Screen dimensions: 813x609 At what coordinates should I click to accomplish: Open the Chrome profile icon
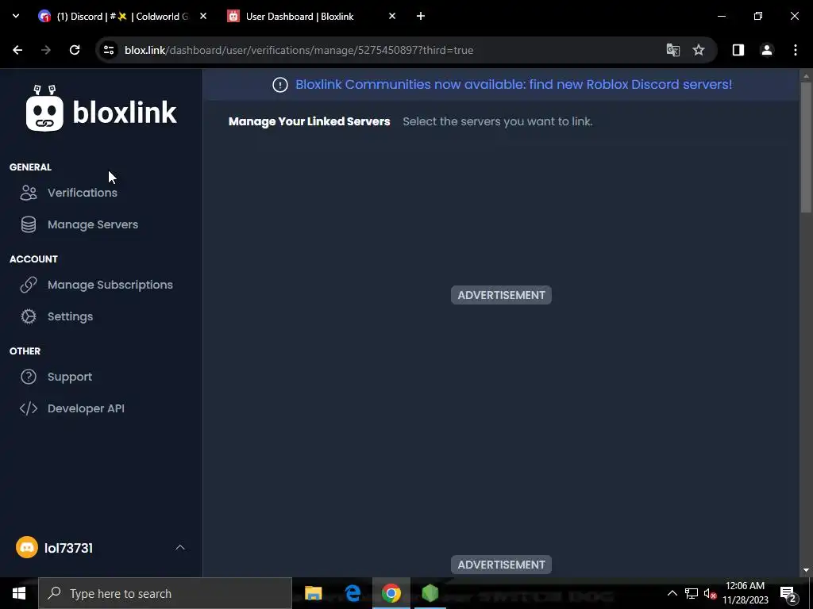tap(767, 50)
